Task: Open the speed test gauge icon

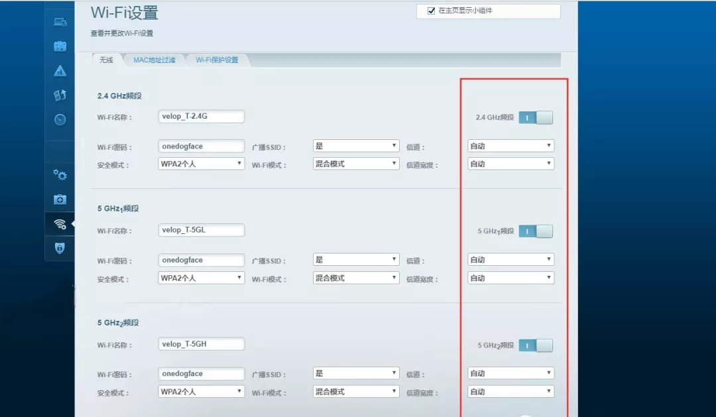Action: tap(60, 120)
